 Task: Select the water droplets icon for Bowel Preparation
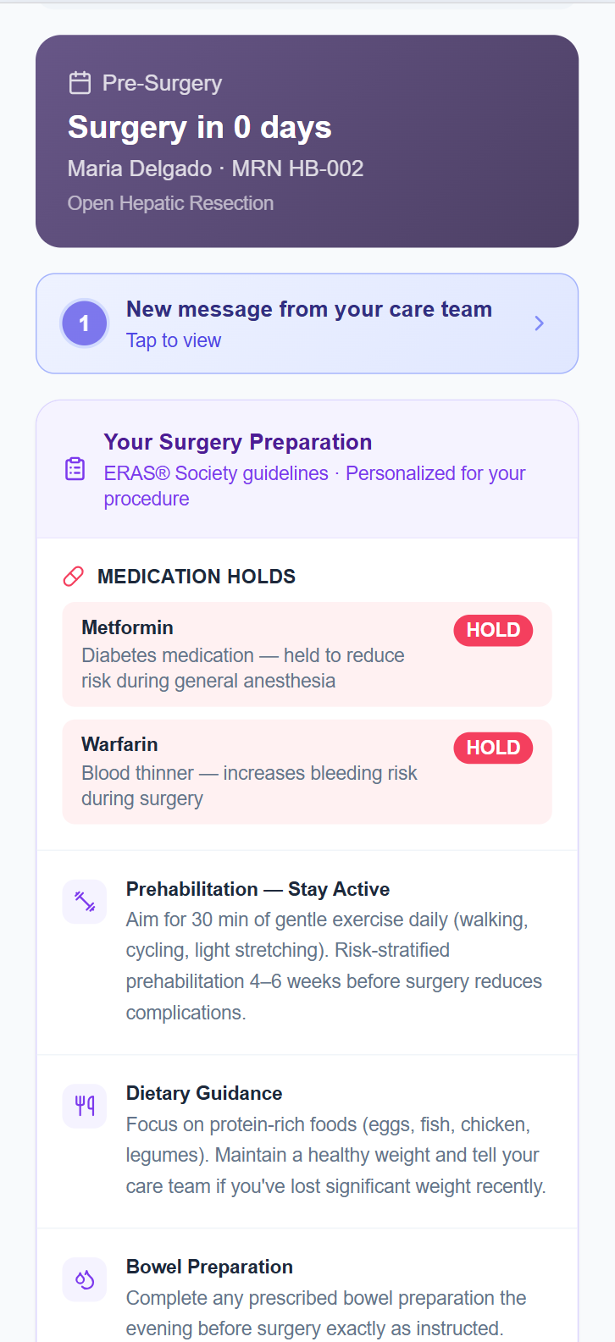pos(85,1279)
